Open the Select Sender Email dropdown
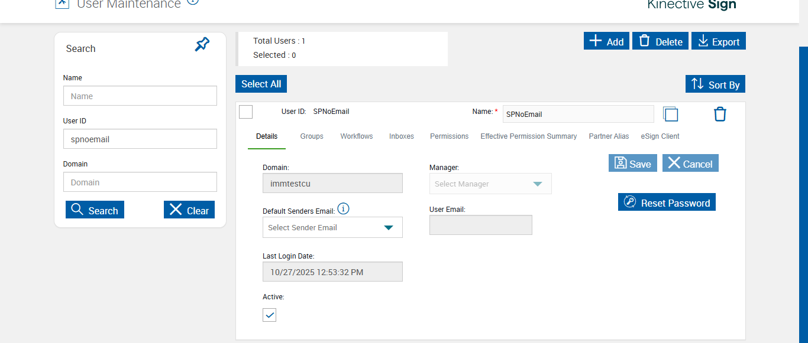Screen dimensions: 808x343 332,227
